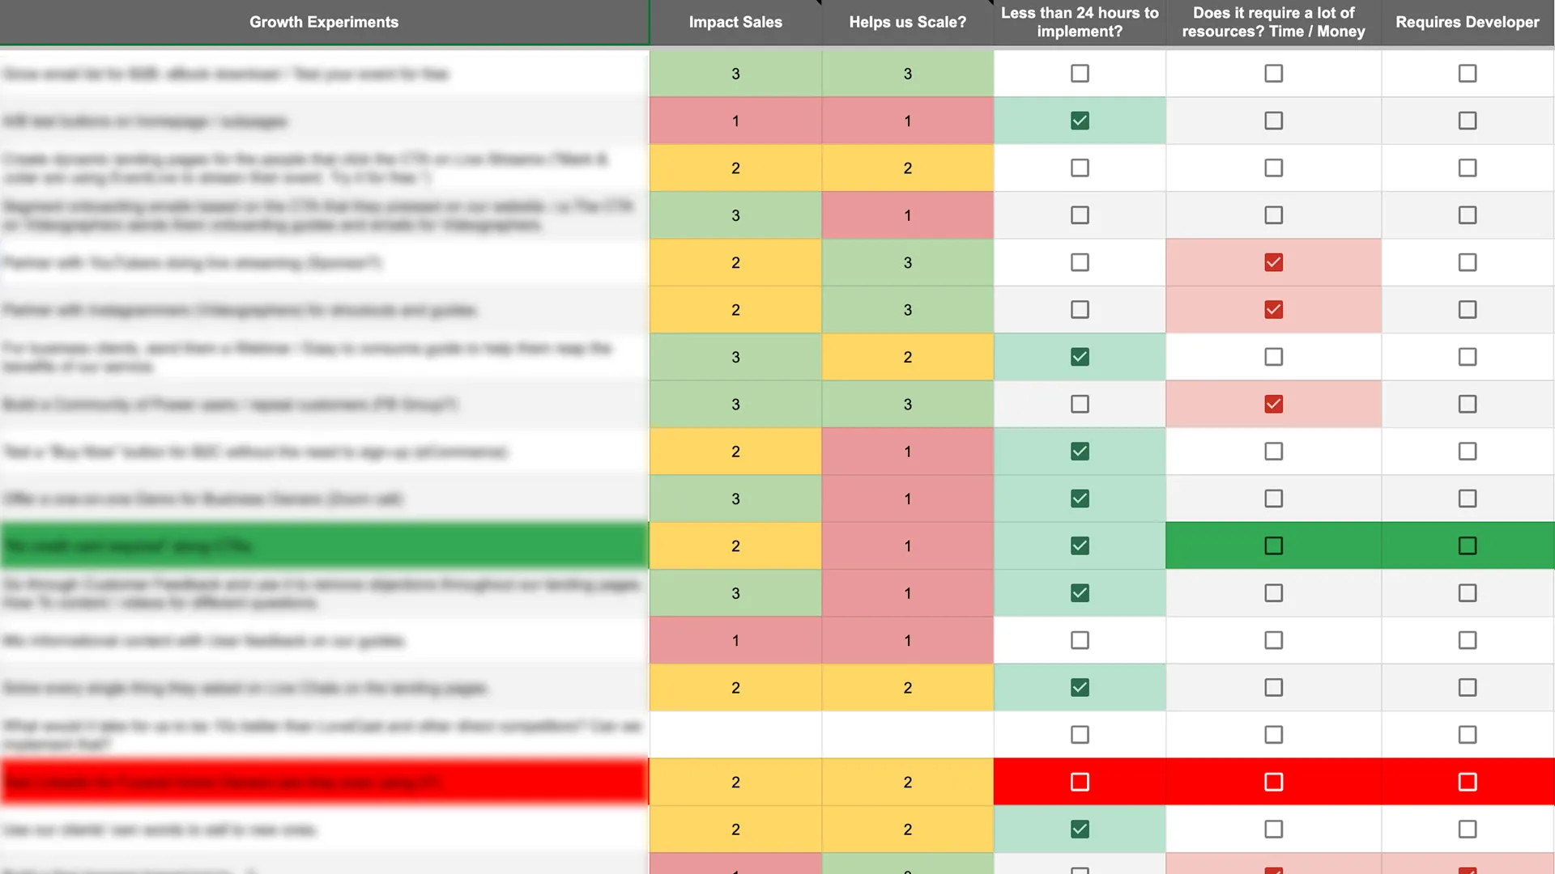Uncheck the red resources box in the 2/3 row
The height and width of the screenshot is (874, 1555).
1273,263
